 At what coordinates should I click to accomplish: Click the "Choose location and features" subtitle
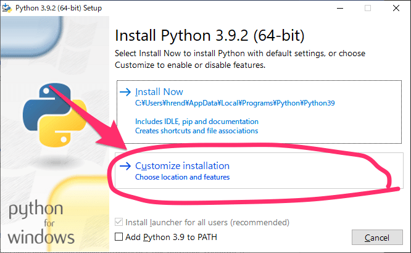tap(182, 177)
